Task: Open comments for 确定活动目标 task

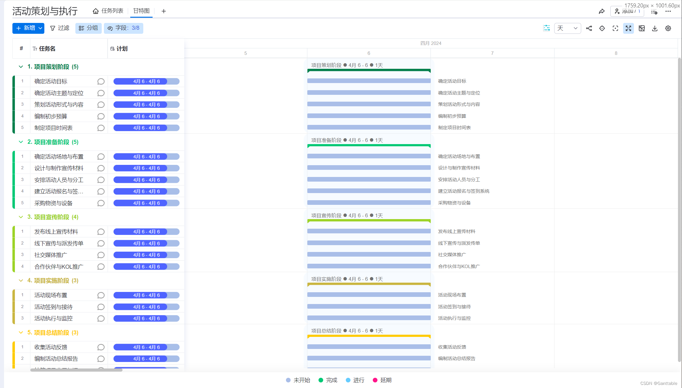Action: pyautogui.click(x=101, y=82)
